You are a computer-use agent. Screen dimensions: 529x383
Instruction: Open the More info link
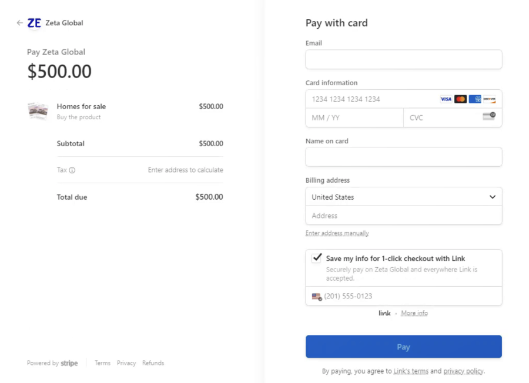(414, 313)
